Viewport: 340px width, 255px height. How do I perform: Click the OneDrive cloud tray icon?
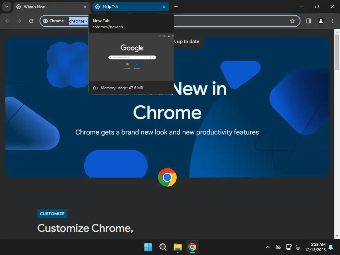(x=278, y=247)
